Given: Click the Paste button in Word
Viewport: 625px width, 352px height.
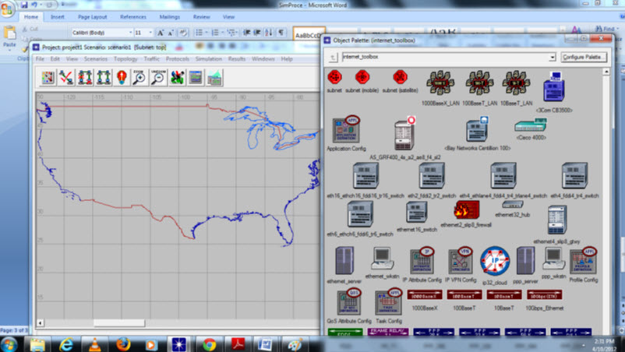Looking at the screenshot, I should coord(9,37).
